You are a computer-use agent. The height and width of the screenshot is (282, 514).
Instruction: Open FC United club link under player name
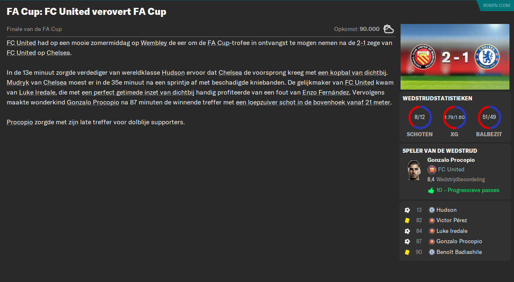tap(451, 169)
